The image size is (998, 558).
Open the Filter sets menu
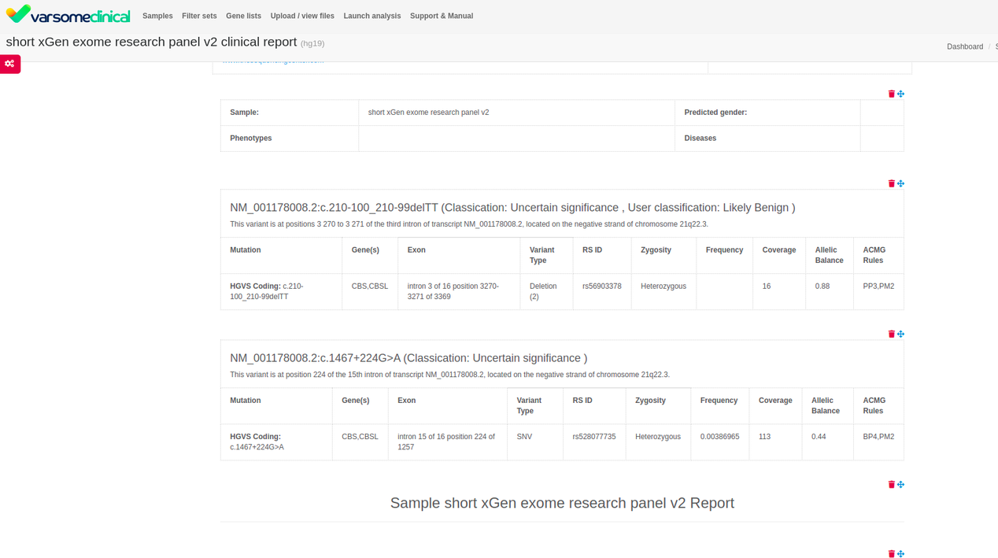click(199, 16)
